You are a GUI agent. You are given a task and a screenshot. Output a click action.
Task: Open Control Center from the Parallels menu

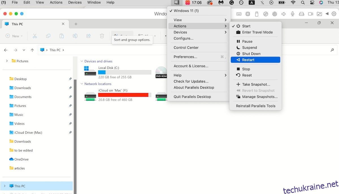click(199, 47)
